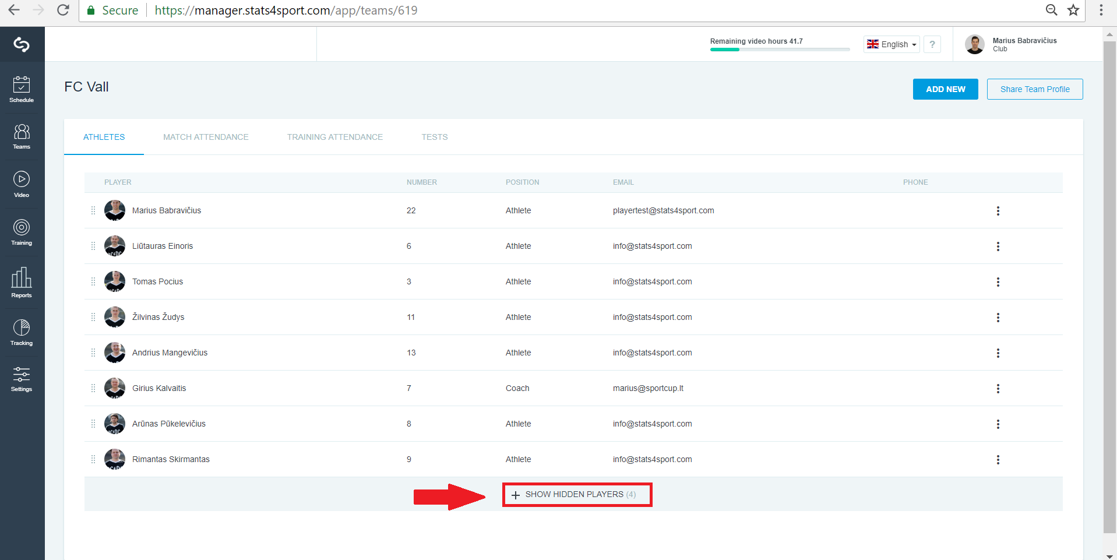This screenshot has height=560, width=1117.
Task: Open the Reports section in sidebar
Action: (x=22, y=283)
